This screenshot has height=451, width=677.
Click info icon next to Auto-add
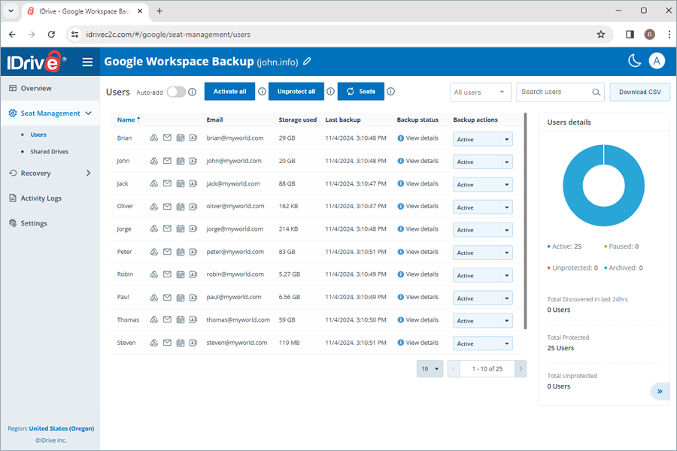[192, 92]
